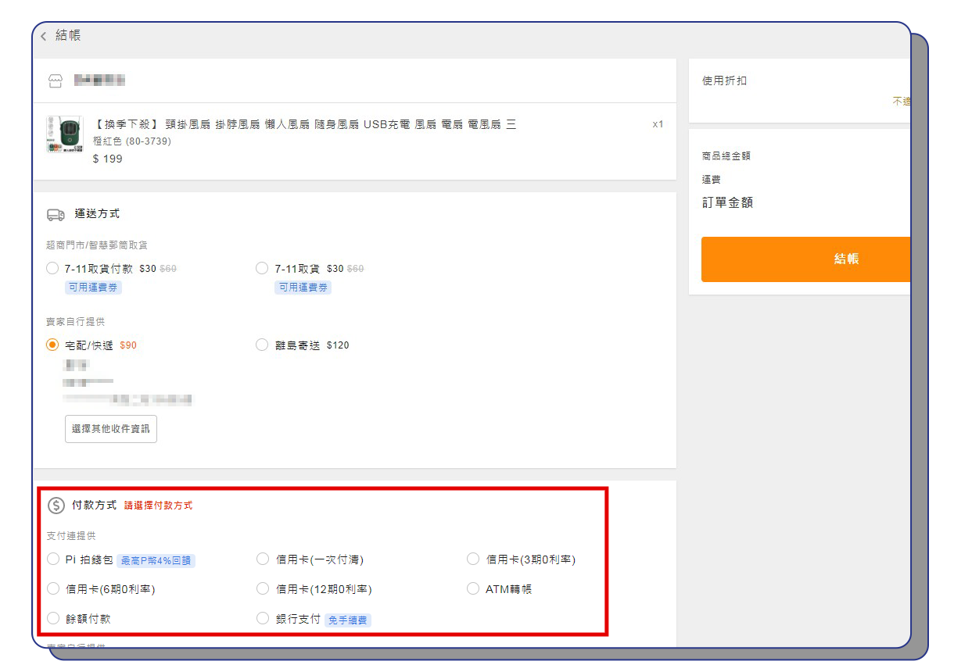Select ATM轉帳 payment method
Screen dimensions: 954x672
472,588
